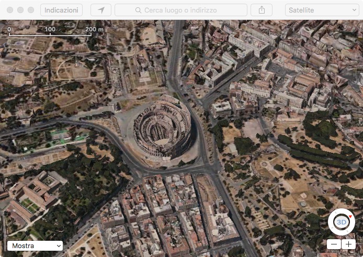Zoom in with the plus button
This screenshot has width=363, height=257.
tap(348, 244)
